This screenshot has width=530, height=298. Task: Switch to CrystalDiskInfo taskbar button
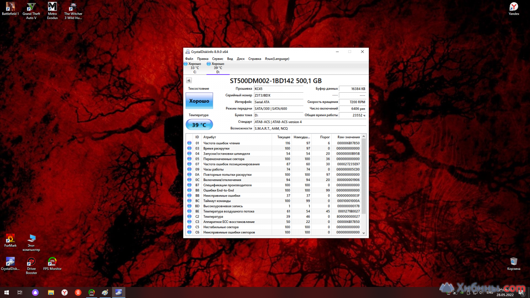point(119,292)
